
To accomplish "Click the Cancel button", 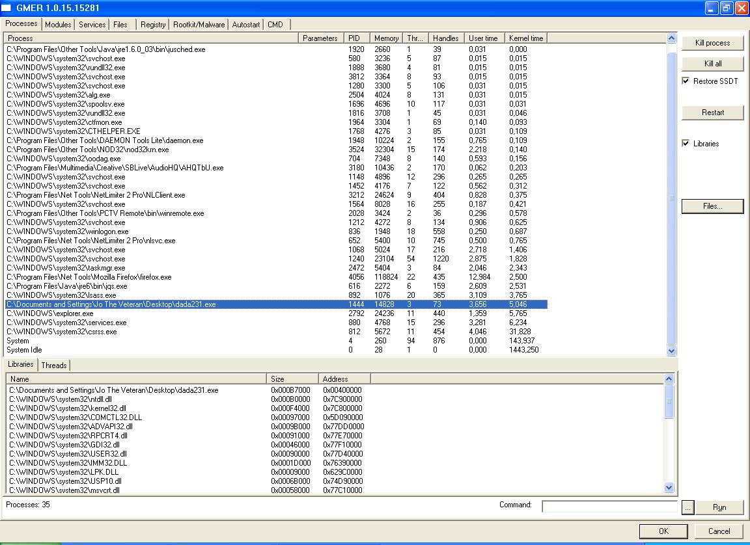I will point(719,531).
